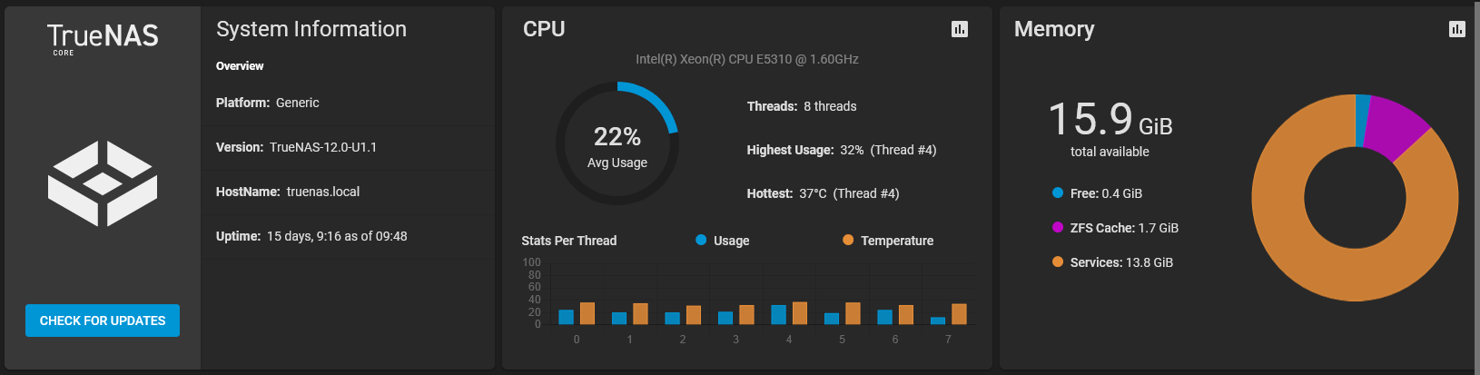1480x375 pixels.
Task: Click the TrueNAS cube logo
Action: (x=103, y=183)
